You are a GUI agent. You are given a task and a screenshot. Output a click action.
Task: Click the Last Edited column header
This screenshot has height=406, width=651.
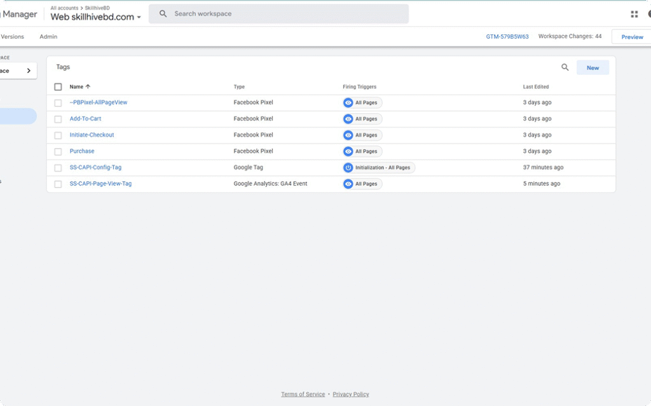click(536, 87)
